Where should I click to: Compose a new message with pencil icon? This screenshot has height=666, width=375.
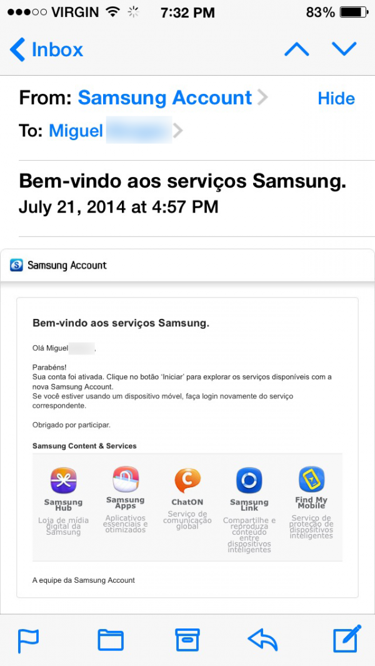(347, 638)
